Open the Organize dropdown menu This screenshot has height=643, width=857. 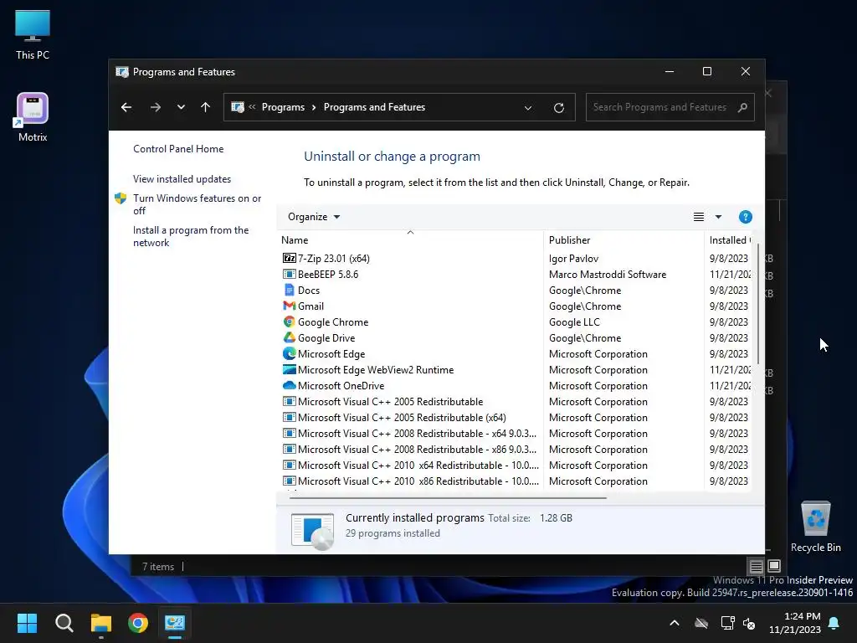point(314,217)
